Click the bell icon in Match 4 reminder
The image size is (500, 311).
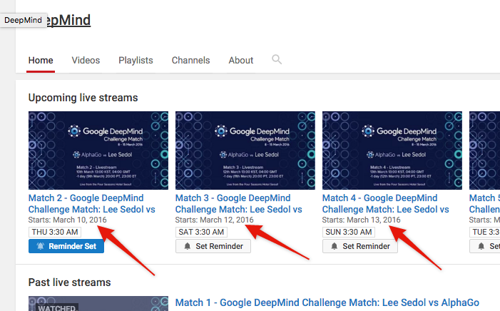pos(335,246)
